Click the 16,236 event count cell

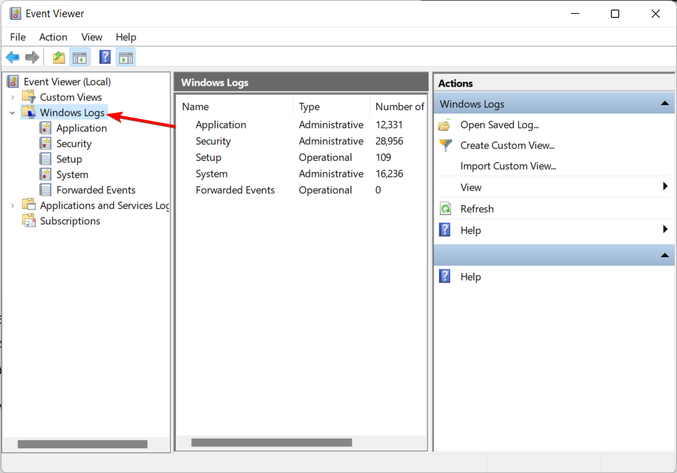tap(389, 174)
